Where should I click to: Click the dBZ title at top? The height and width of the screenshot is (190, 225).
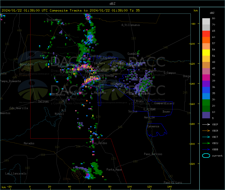tap(112, 4)
